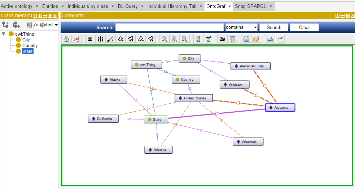355x189 pixels.
Task: Switch to the DL Query tab
Action: (x=128, y=6)
